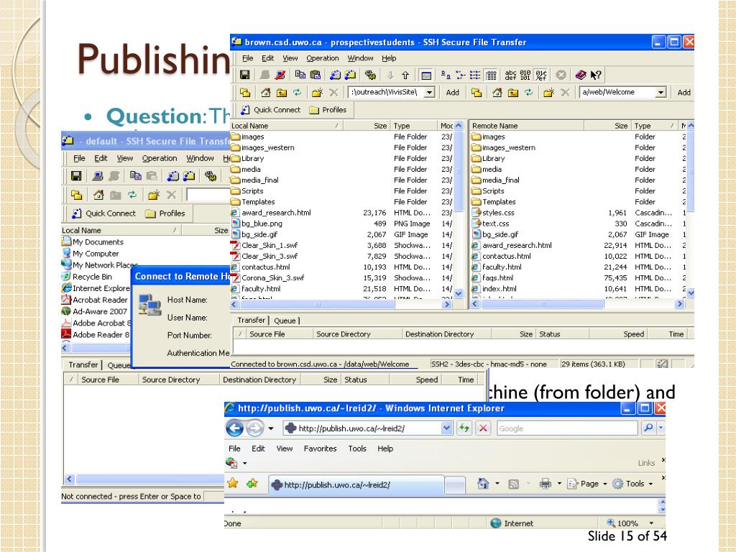Open the IE zoom level 100% dropdown
736x552 pixels.
point(651,523)
